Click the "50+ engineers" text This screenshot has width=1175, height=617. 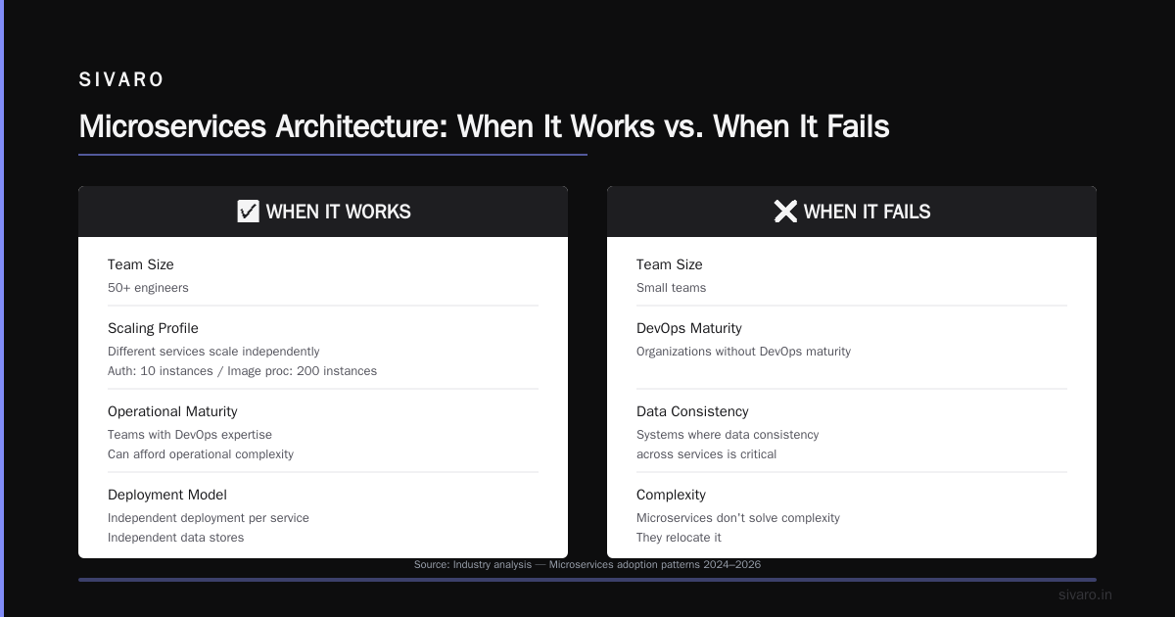coord(148,288)
